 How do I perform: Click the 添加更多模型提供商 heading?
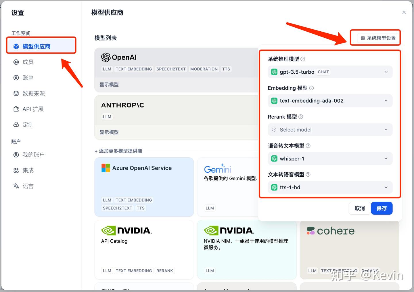tap(118, 151)
